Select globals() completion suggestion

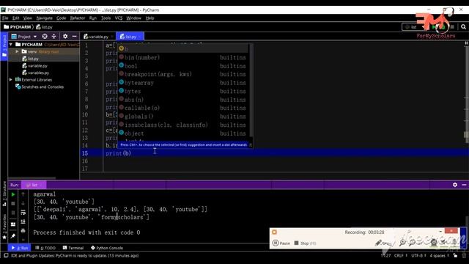pos(183,117)
